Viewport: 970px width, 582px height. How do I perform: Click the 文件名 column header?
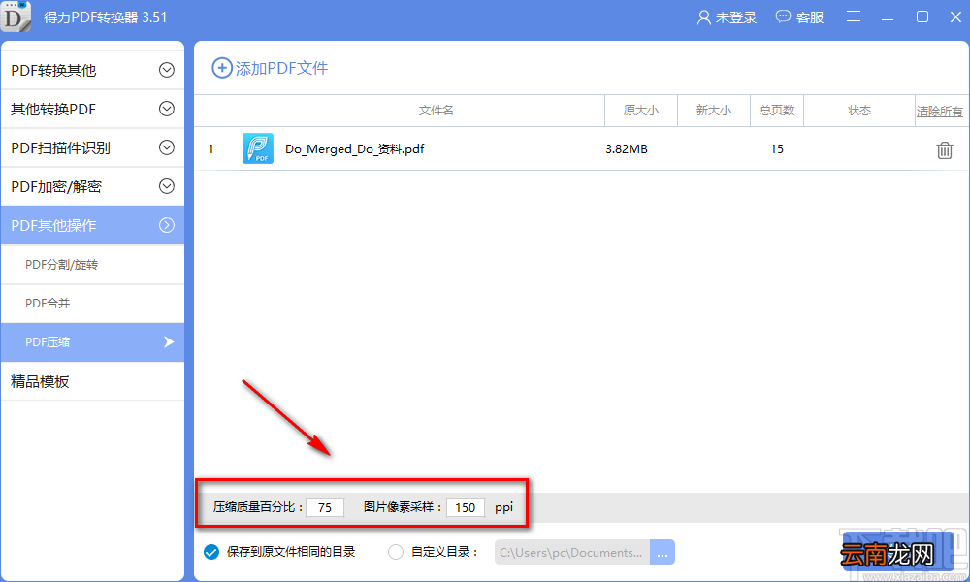[436, 110]
